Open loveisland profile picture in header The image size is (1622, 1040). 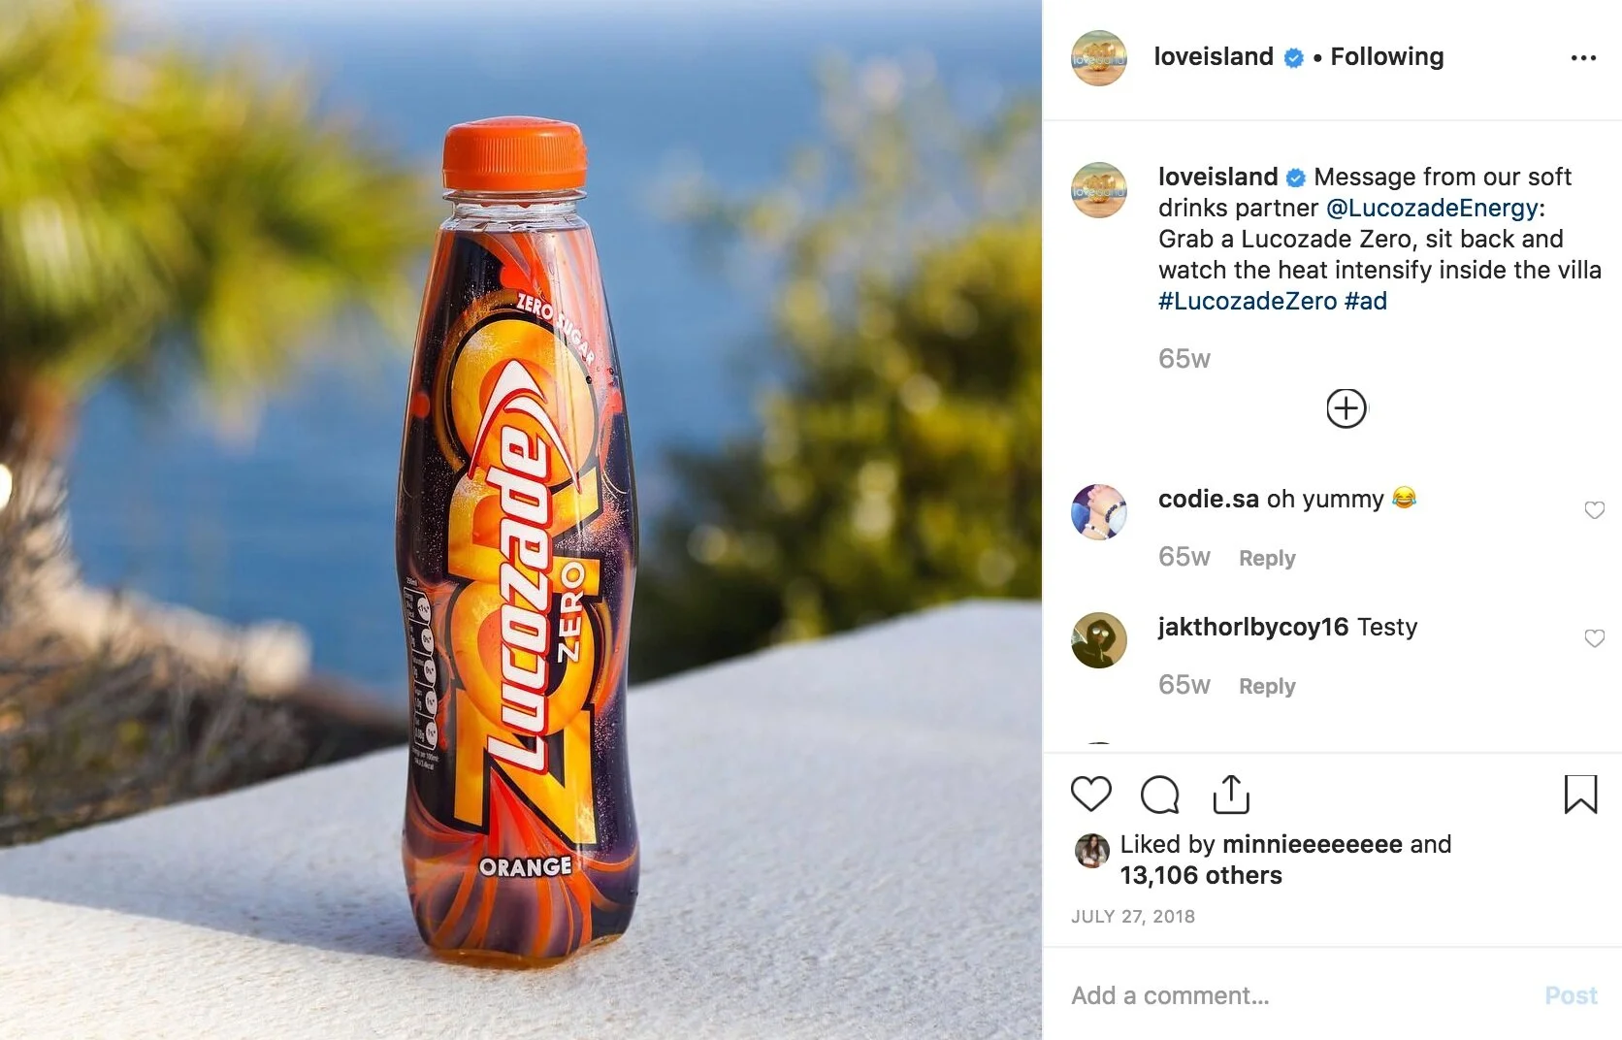pos(1099,58)
